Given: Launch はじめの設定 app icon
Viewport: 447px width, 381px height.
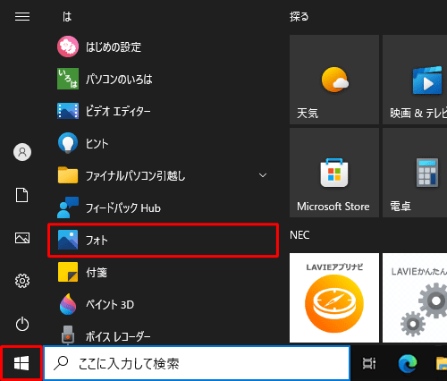Looking at the screenshot, I should point(68,47).
